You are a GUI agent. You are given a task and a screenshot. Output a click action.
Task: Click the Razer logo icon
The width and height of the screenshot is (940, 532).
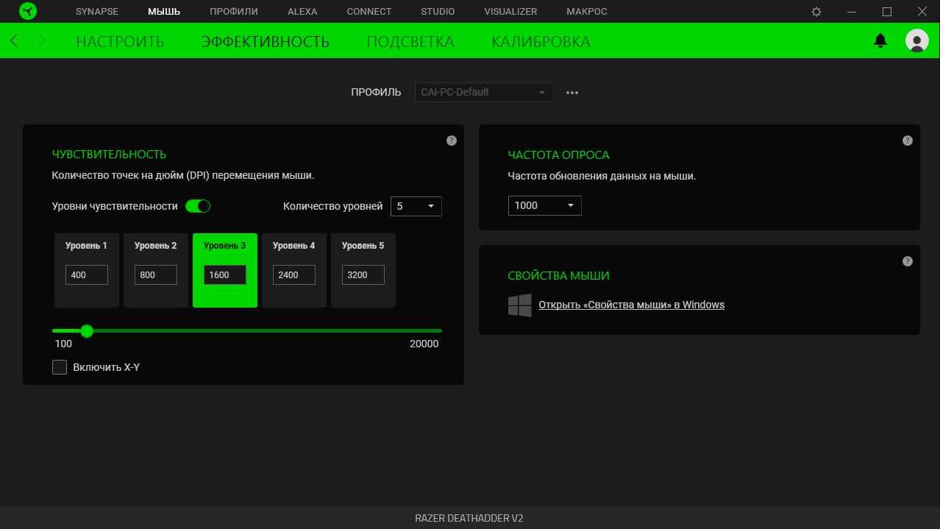click(x=28, y=12)
